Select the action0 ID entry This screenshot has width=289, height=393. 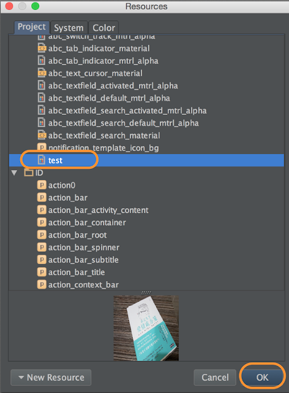point(62,185)
